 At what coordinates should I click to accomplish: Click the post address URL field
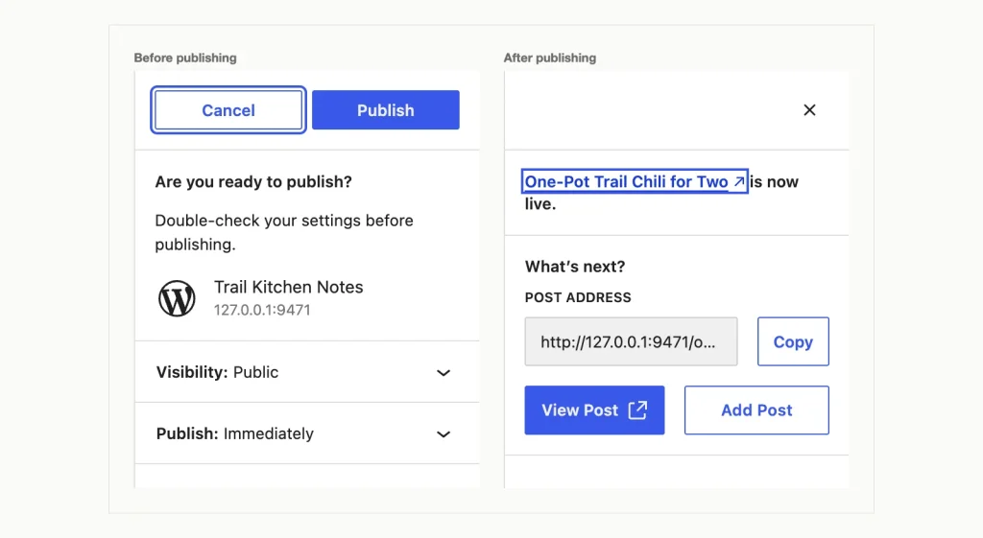coord(631,341)
